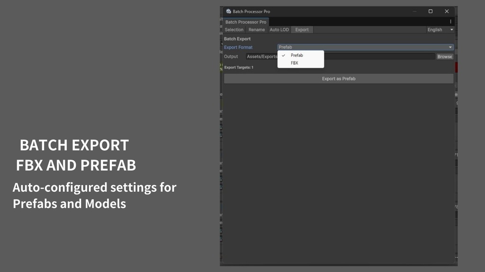
Task: Switch to the Selection tab
Action: pos(234,29)
